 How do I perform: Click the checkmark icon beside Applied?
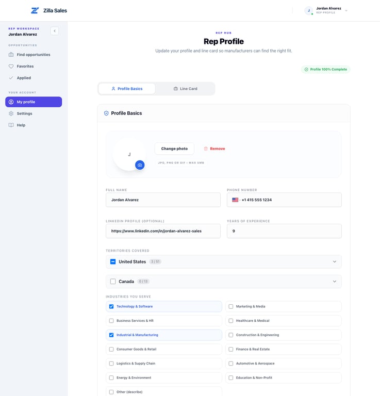pyautogui.click(x=11, y=78)
